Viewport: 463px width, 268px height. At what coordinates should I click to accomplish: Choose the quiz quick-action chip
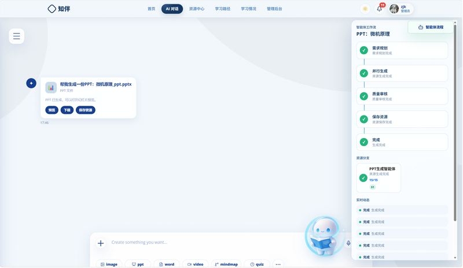point(257,264)
